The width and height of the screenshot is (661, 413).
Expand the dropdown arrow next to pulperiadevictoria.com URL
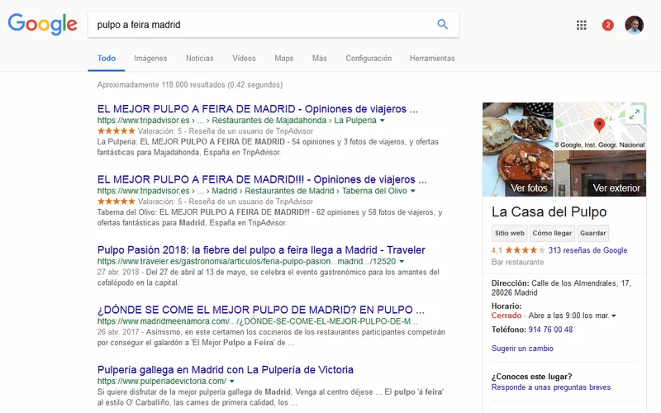[x=232, y=382]
